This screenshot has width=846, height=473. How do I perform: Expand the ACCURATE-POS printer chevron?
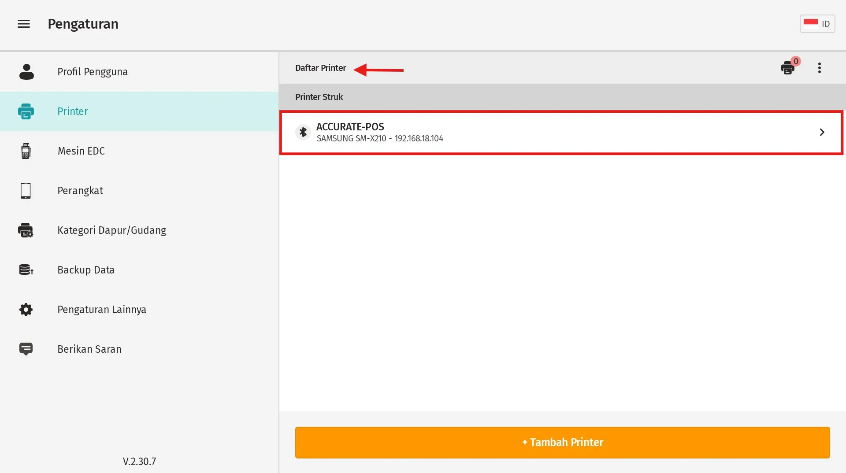822,132
